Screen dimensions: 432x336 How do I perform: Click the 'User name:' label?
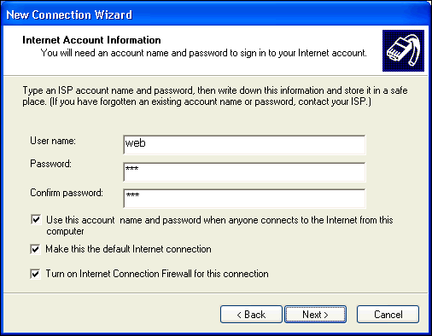pyautogui.click(x=53, y=141)
